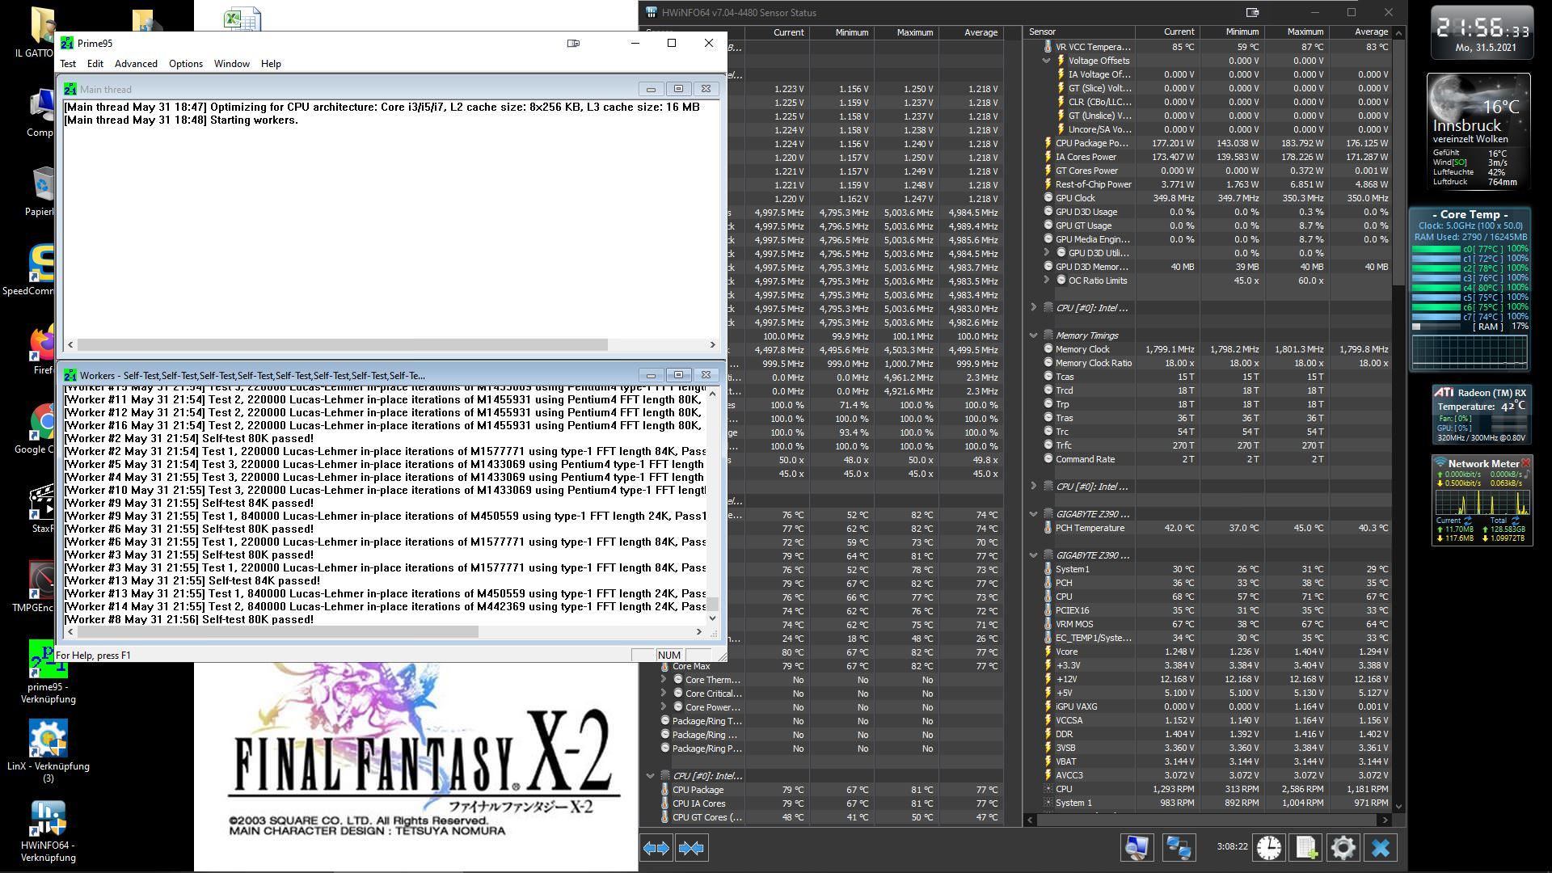
Task: Expand Core Power... row
Action: pyautogui.click(x=664, y=707)
